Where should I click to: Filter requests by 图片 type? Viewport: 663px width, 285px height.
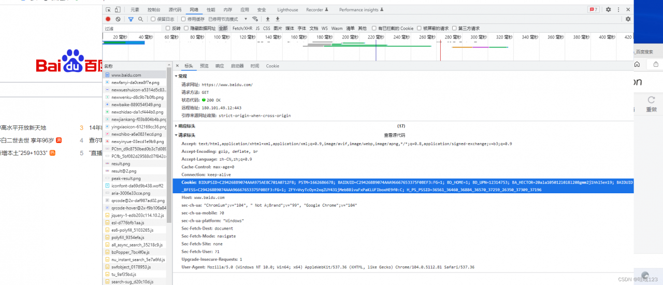(x=278, y=28)
